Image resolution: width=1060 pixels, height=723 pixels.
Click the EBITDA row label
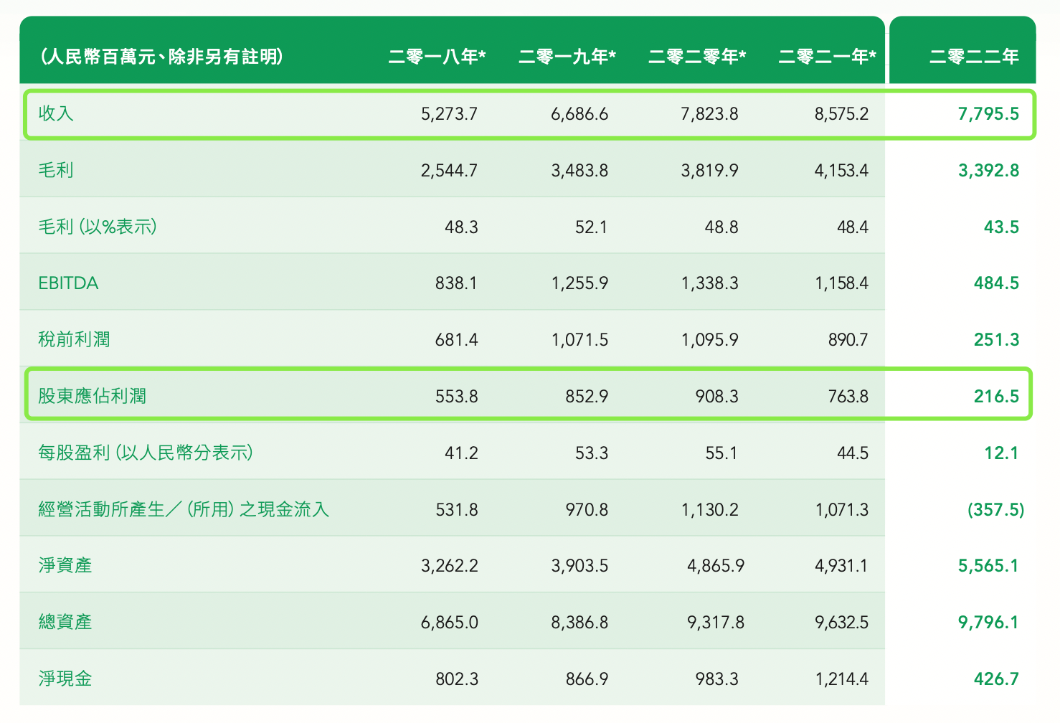click(x=68, y=283)
